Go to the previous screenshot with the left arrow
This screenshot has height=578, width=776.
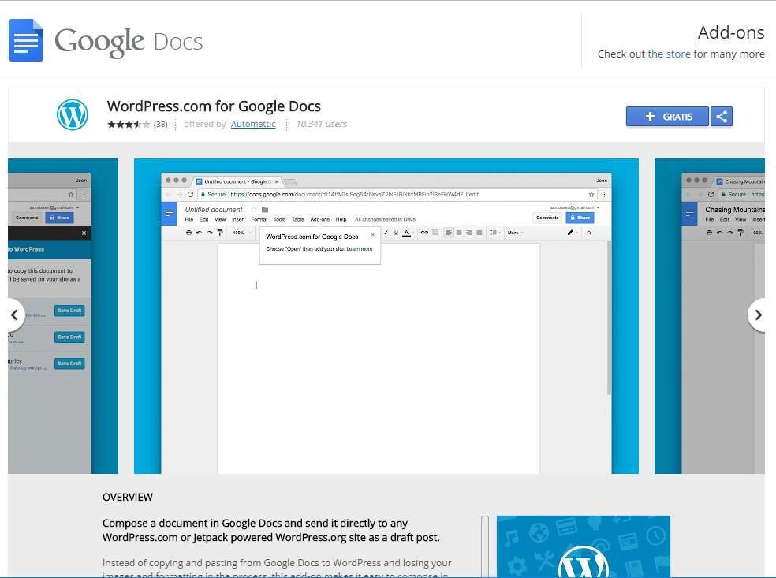pyautogui.click(x=14, y=315)
